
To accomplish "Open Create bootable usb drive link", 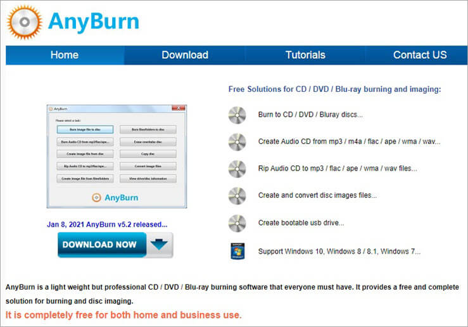I will click(x=301, y=223).
